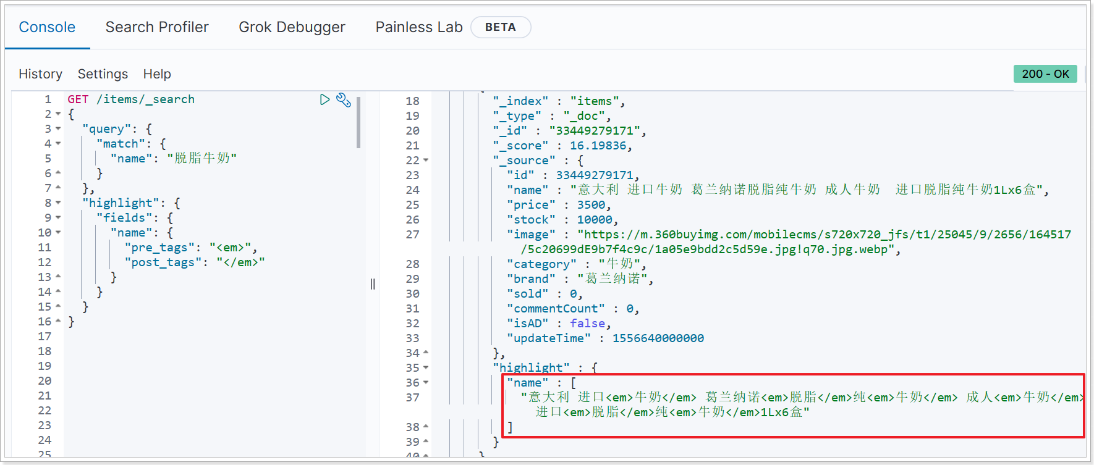The width and height of the screenshot is (1094, 465).
Task: Switch to the Console tab
Action: [47, 27]
